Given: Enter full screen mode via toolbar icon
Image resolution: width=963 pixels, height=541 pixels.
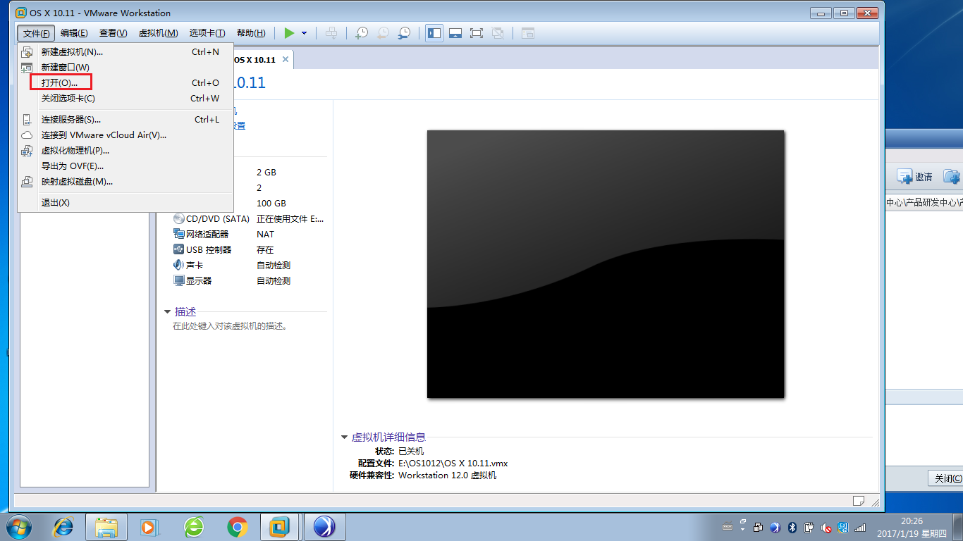Looking at the screenshot, I should click(x=477, y=33).
